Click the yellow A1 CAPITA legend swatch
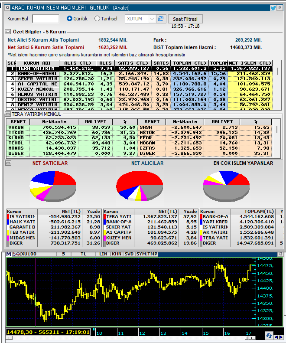The width and height of the screenshot is (286, 343). pyautogui.click(x=104, y=232)
